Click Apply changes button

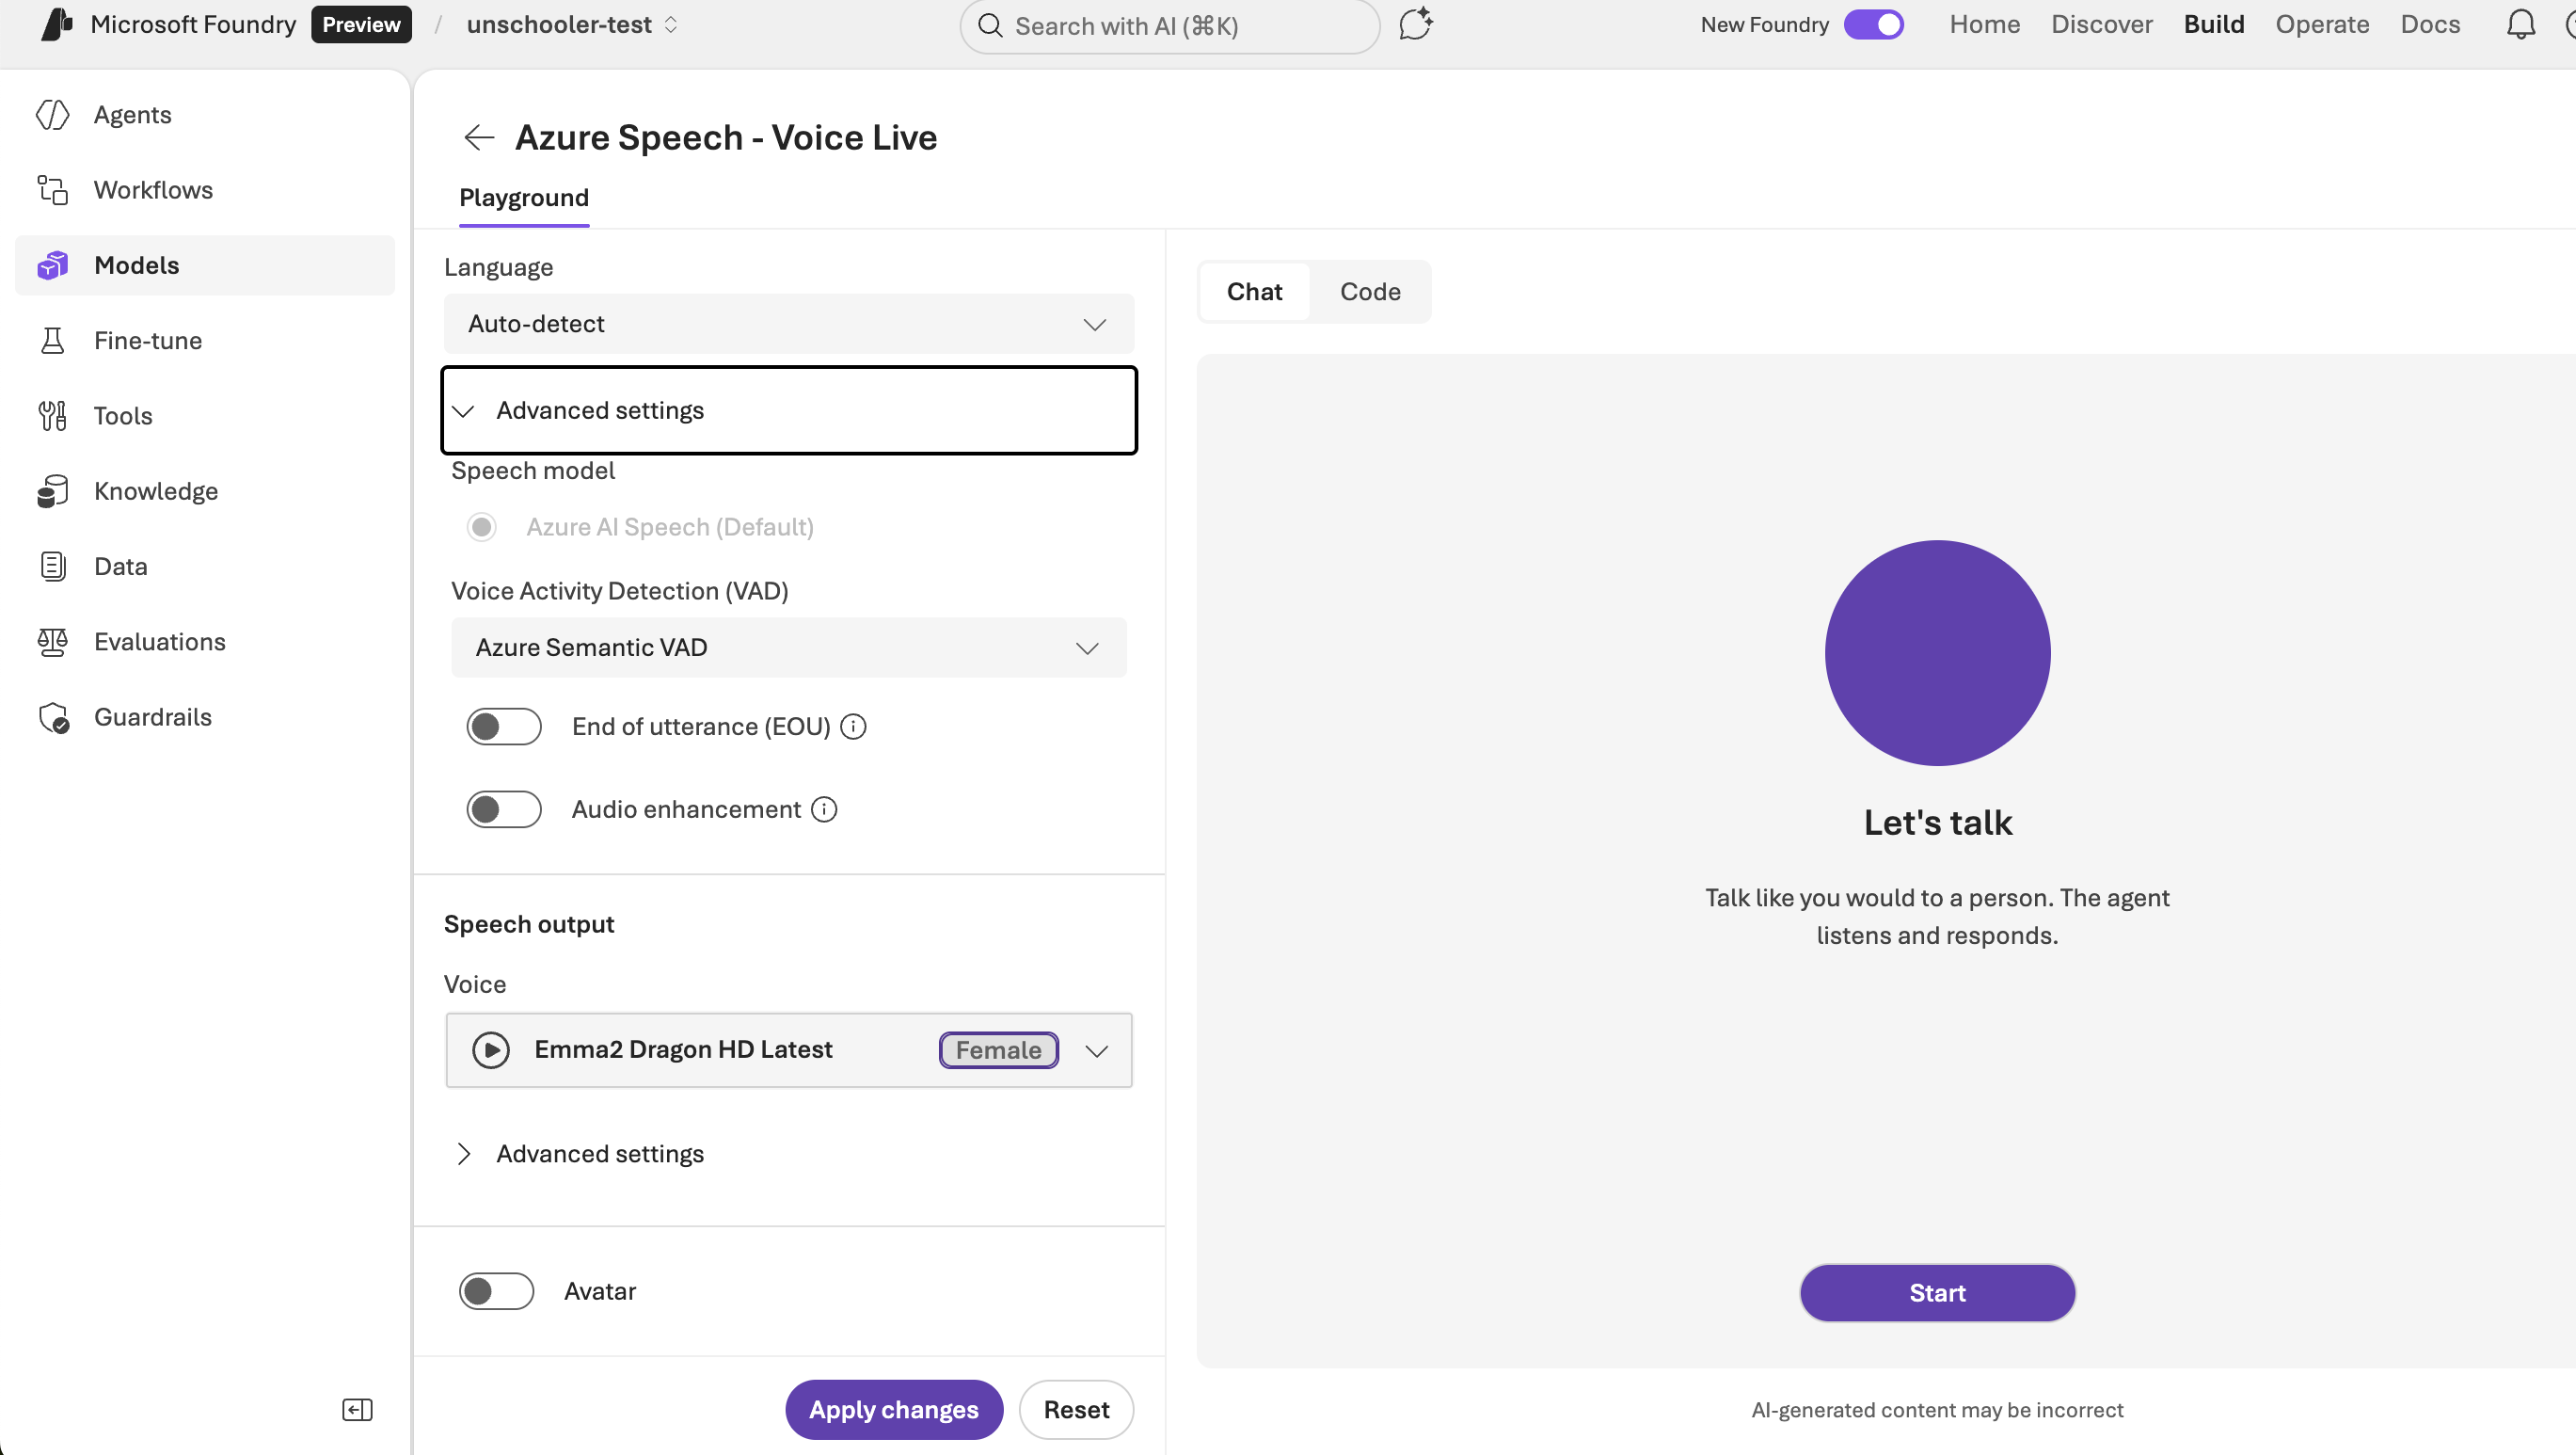[x=893, y=1409]
